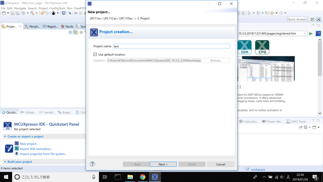Click the Resume debug icon

coord(76,13)
